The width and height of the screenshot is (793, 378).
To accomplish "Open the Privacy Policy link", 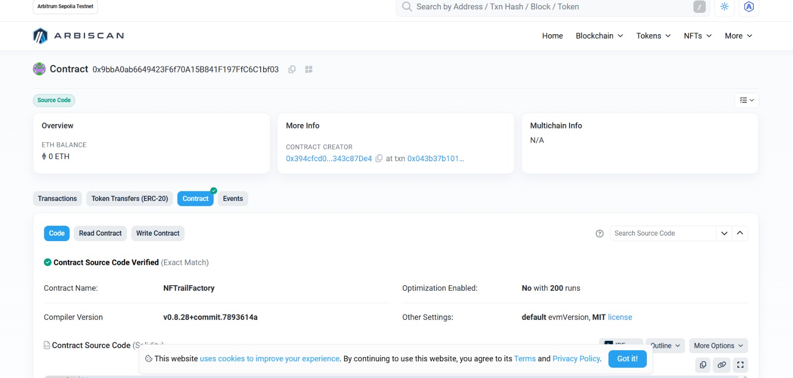I will coord(576,359).
